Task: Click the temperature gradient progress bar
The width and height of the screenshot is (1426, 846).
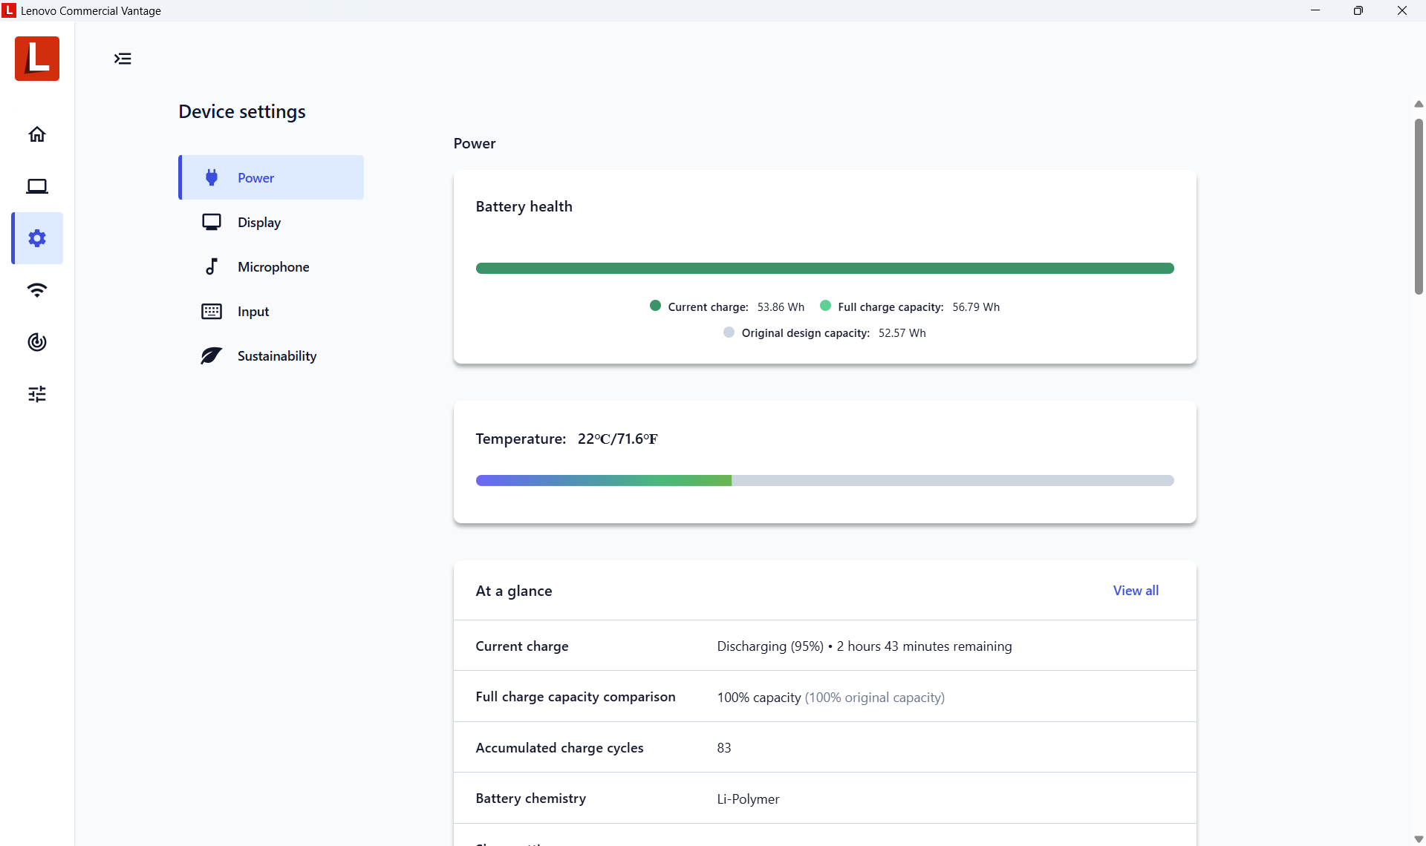Action: tap(824, 481)
